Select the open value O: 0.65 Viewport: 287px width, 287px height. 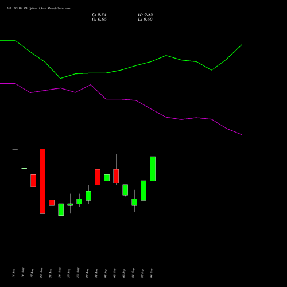coord(99,20)
